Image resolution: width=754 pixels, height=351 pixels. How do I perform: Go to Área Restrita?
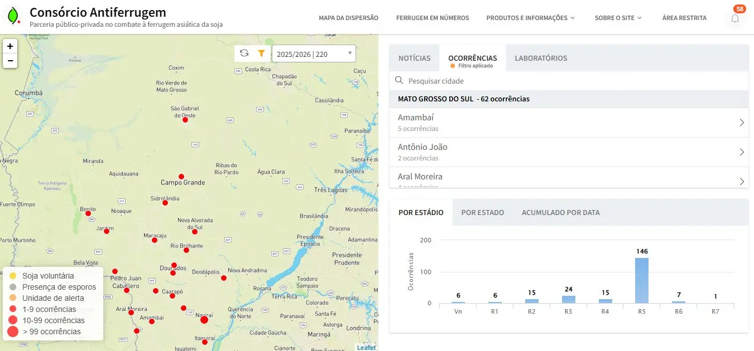(x=684, y=18)
